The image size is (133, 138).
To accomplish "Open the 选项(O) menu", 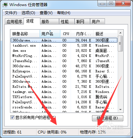I will pyautogui.click(x=28, y=13).
